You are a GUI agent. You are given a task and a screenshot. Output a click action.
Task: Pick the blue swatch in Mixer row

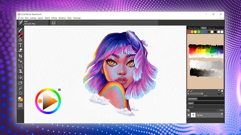[205, 32]
